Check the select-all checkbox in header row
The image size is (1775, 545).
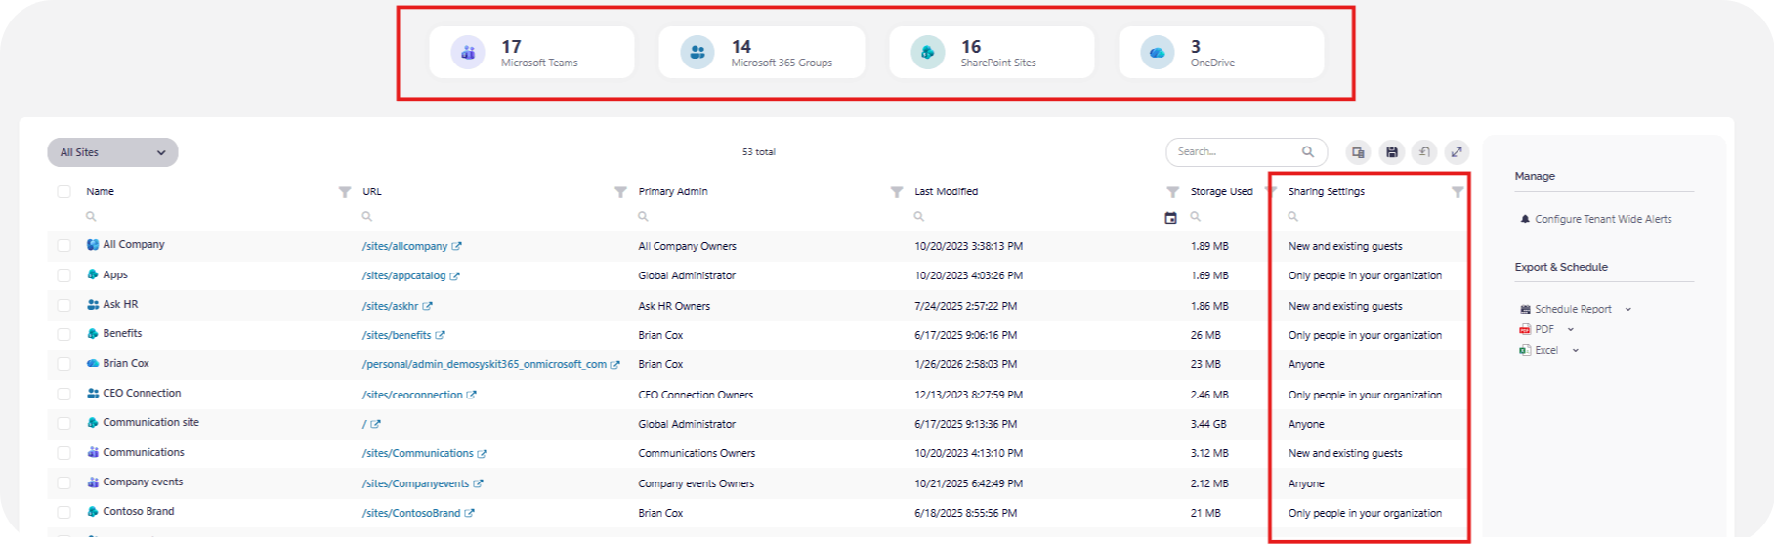pyautogui.click(x=63, y=192)
